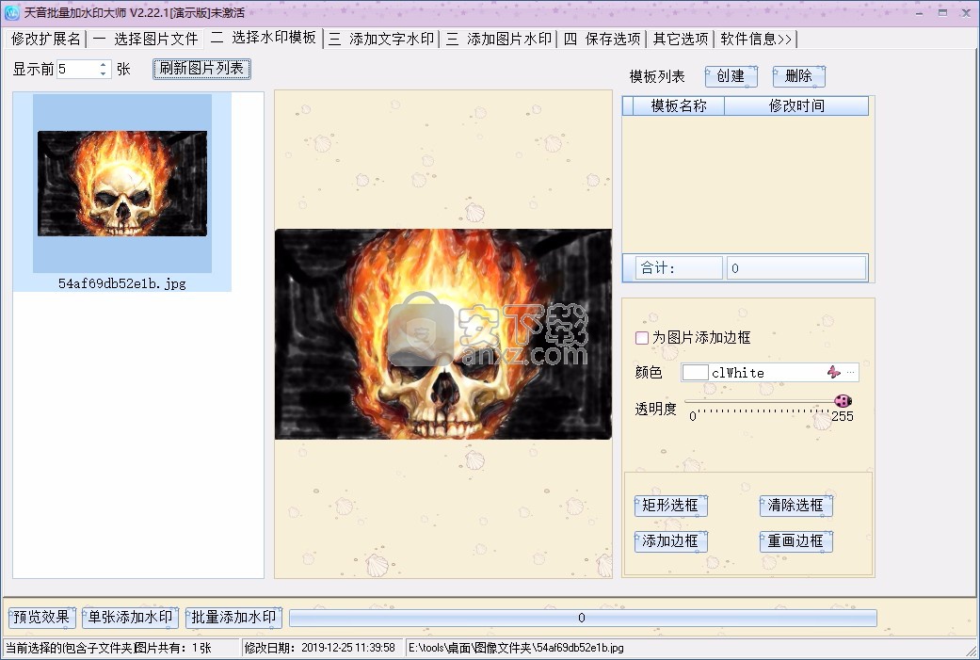Viewport: 980px width, 660px height.
Task: Click the white color swatch box
Action: point(695,372)
